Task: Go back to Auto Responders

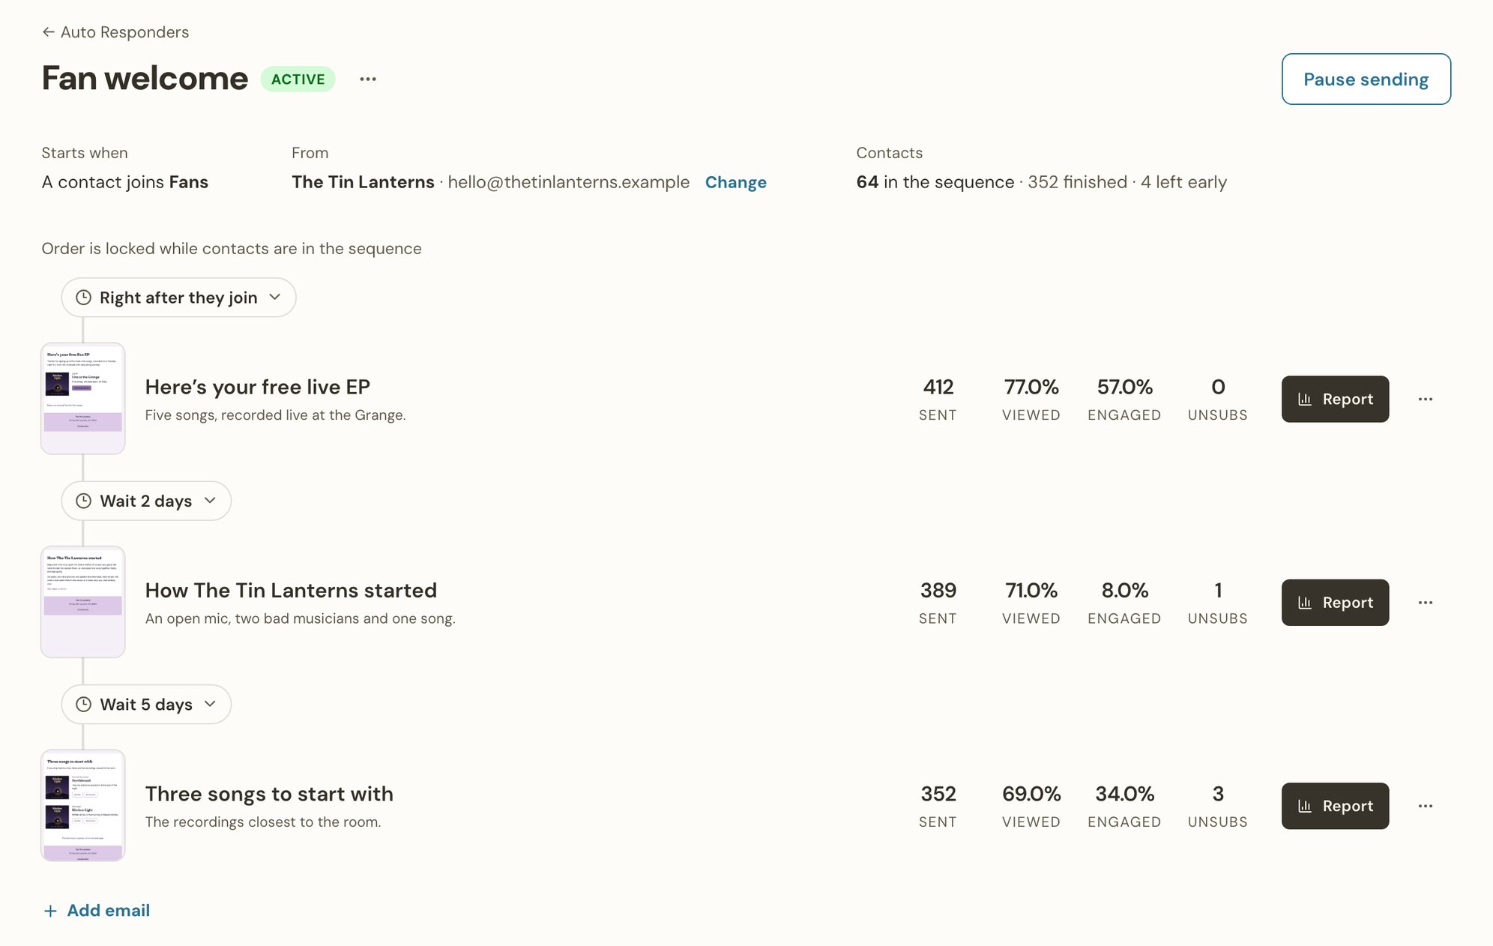Action: pos(115,32)
